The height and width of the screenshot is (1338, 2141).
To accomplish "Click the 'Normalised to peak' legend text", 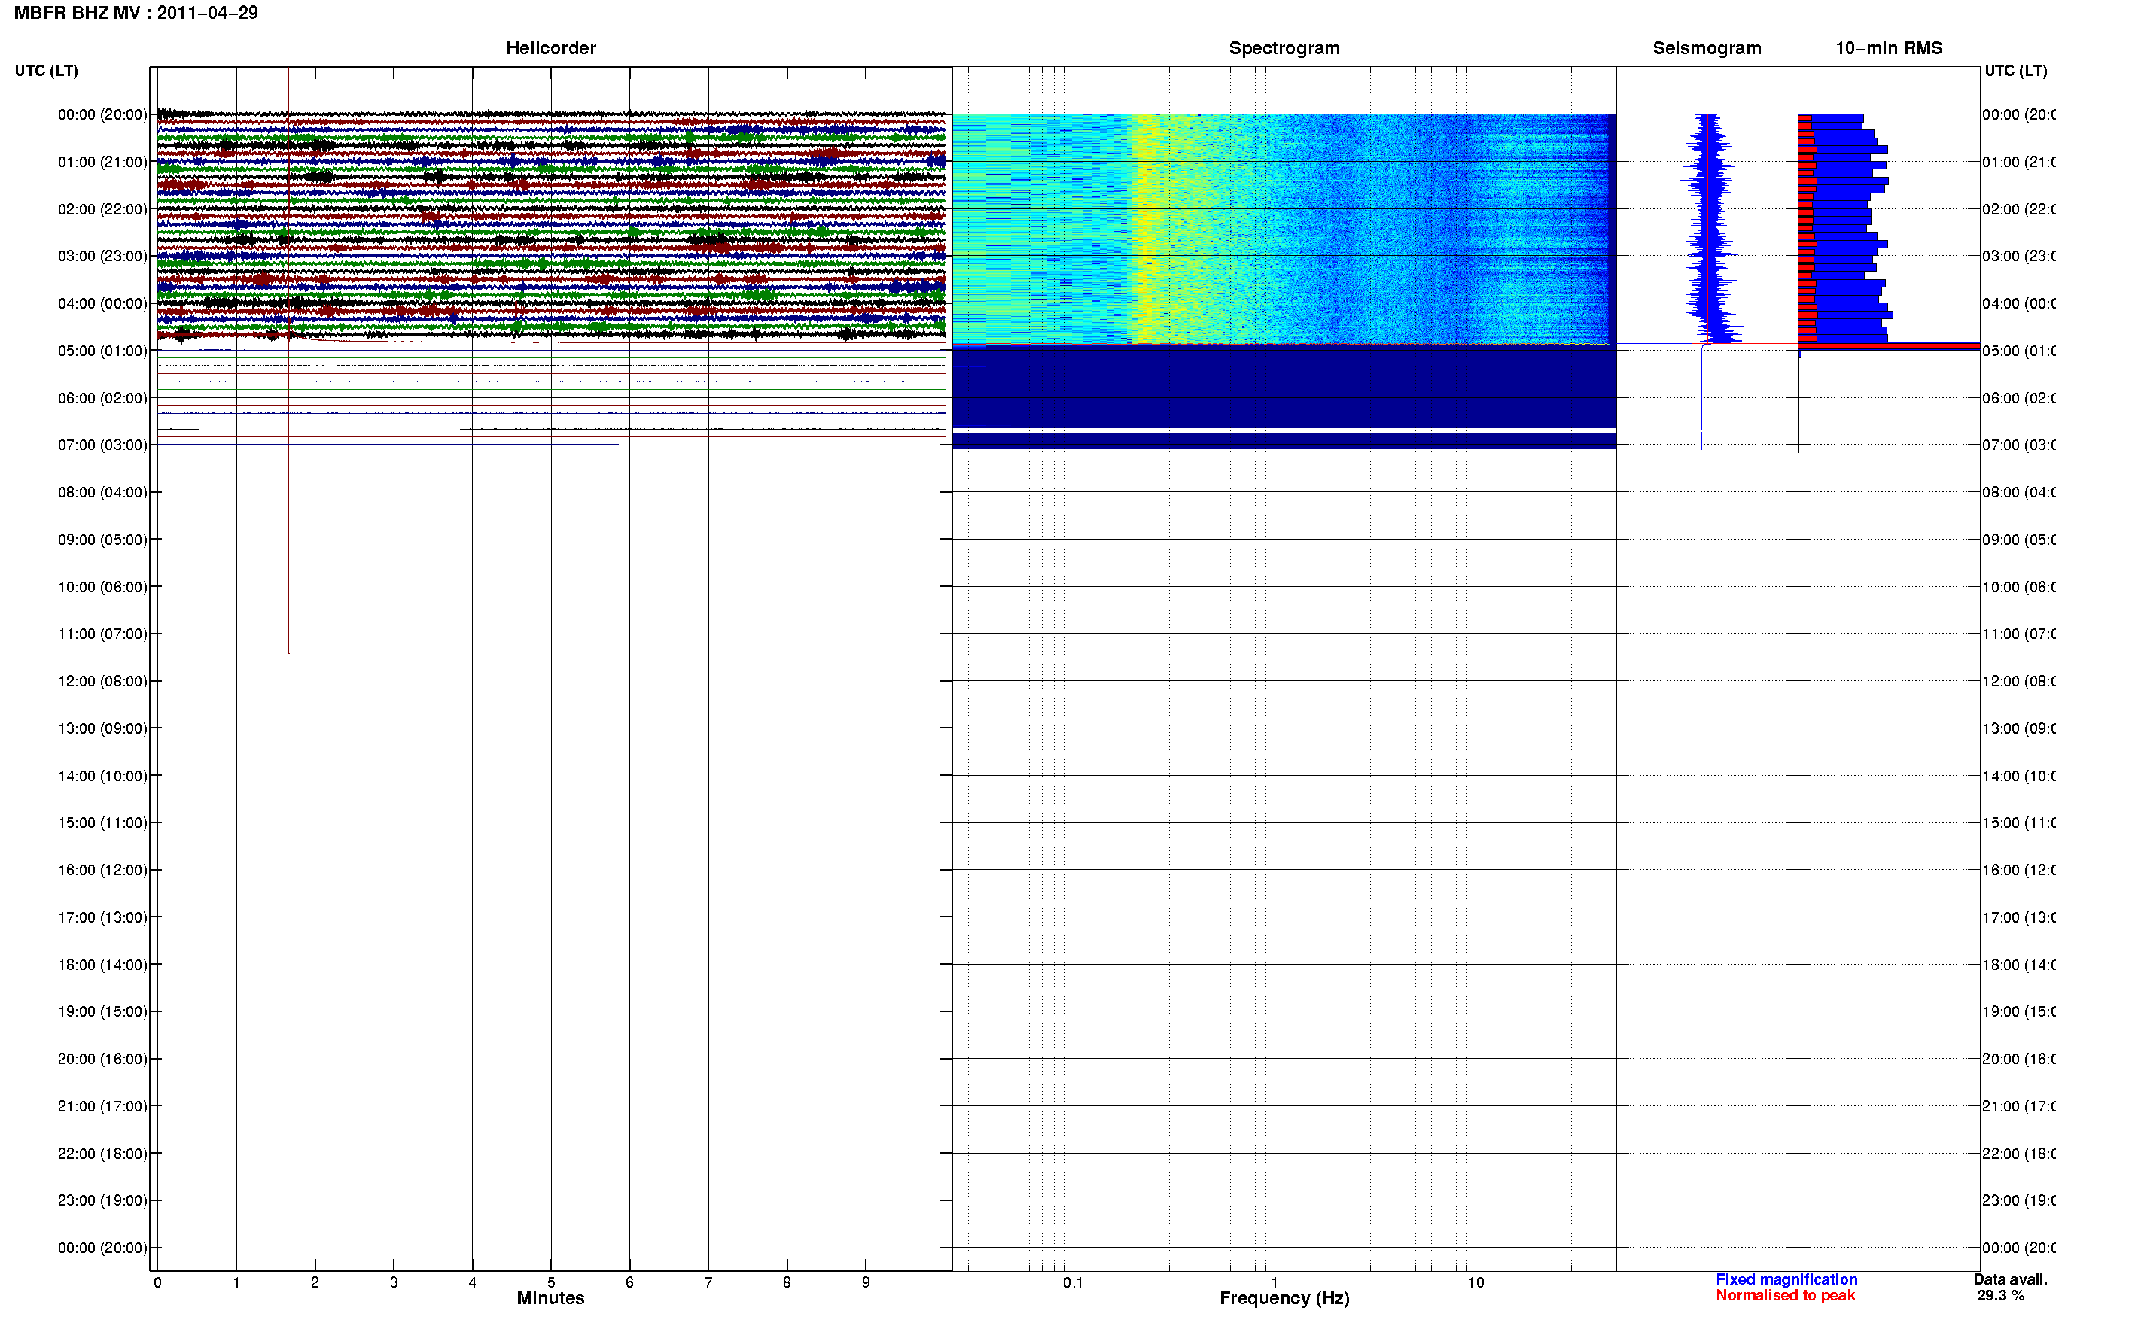I will pos(1785,1296).
